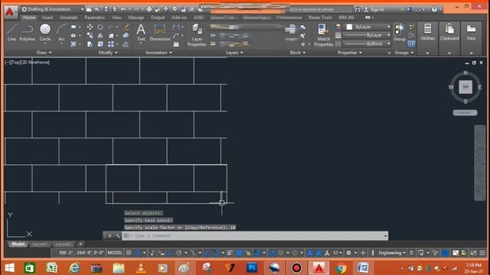Screen dimensions: 490x275
Task: Open the Insert ribbon tab
Action: click(x=47, y=18)
